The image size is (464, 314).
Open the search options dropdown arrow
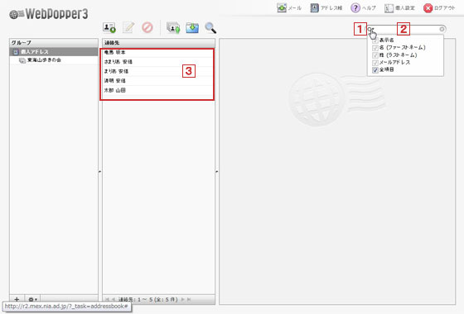tap(371, 29)
